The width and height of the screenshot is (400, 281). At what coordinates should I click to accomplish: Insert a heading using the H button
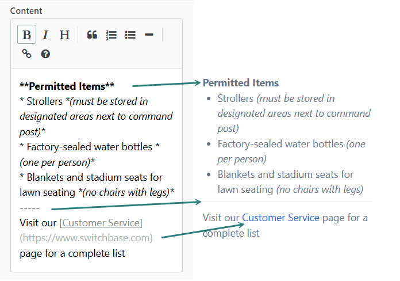[64, 35]
